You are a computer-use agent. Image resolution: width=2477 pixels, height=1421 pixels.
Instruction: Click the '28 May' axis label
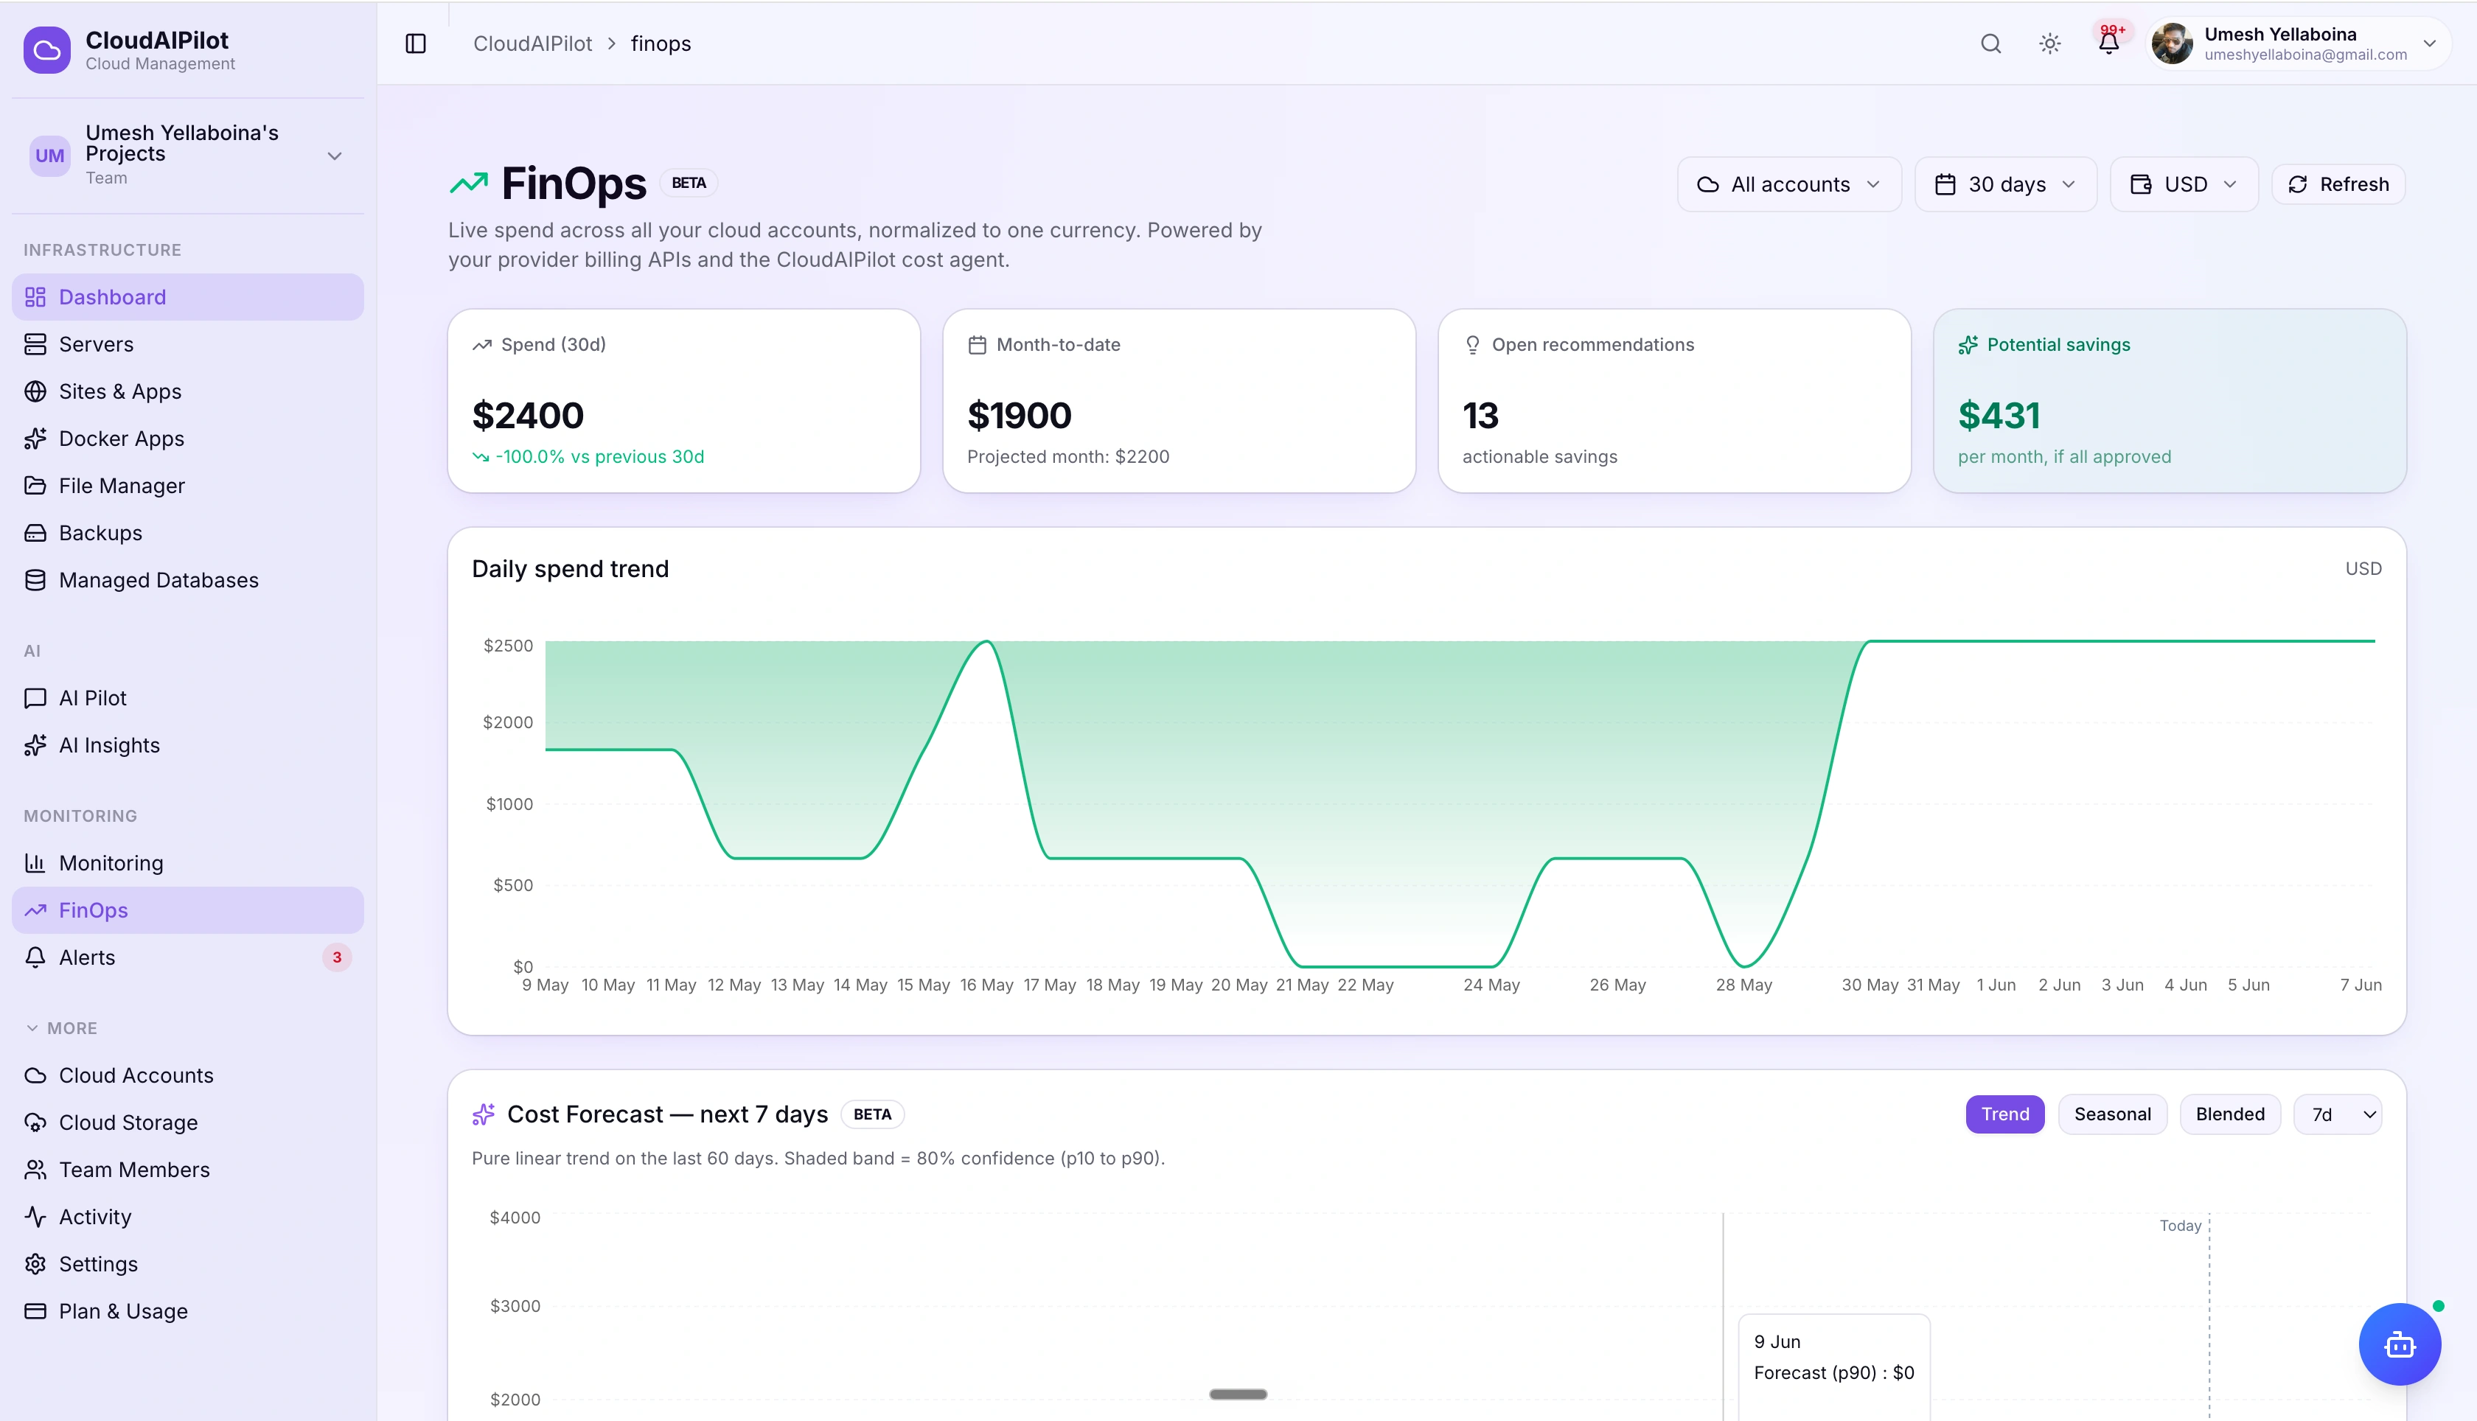(x=1744, y=985)
